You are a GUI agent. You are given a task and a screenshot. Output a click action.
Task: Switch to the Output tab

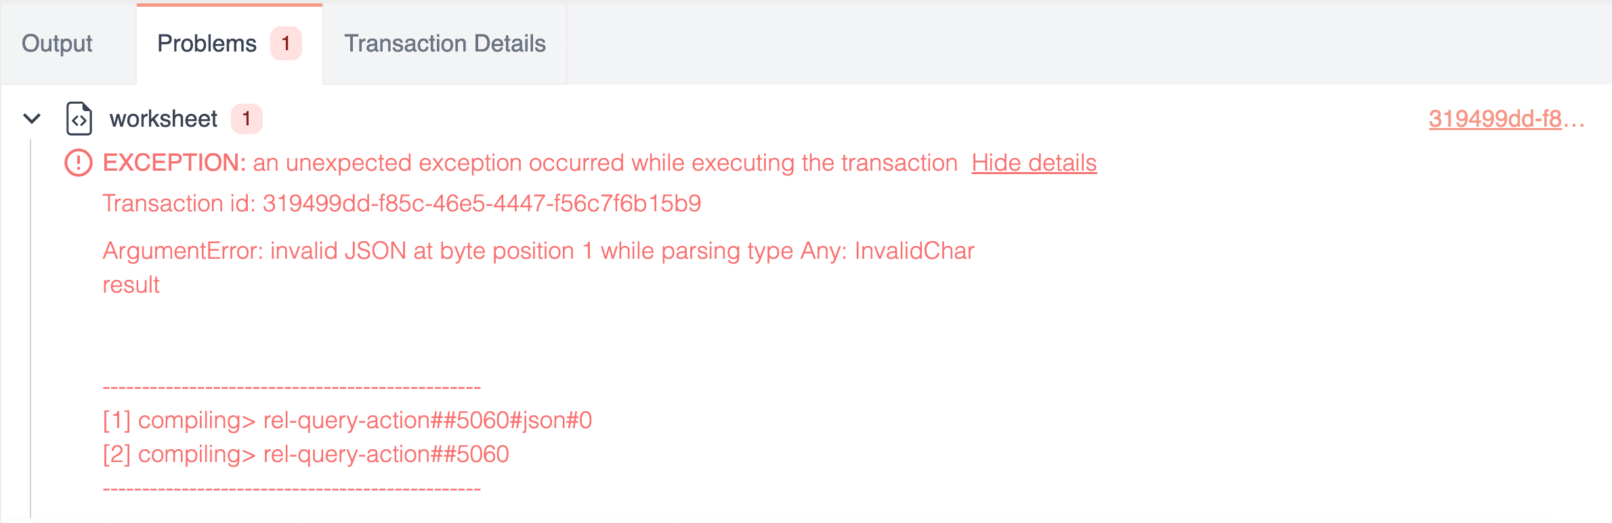[x=57, y=43]
